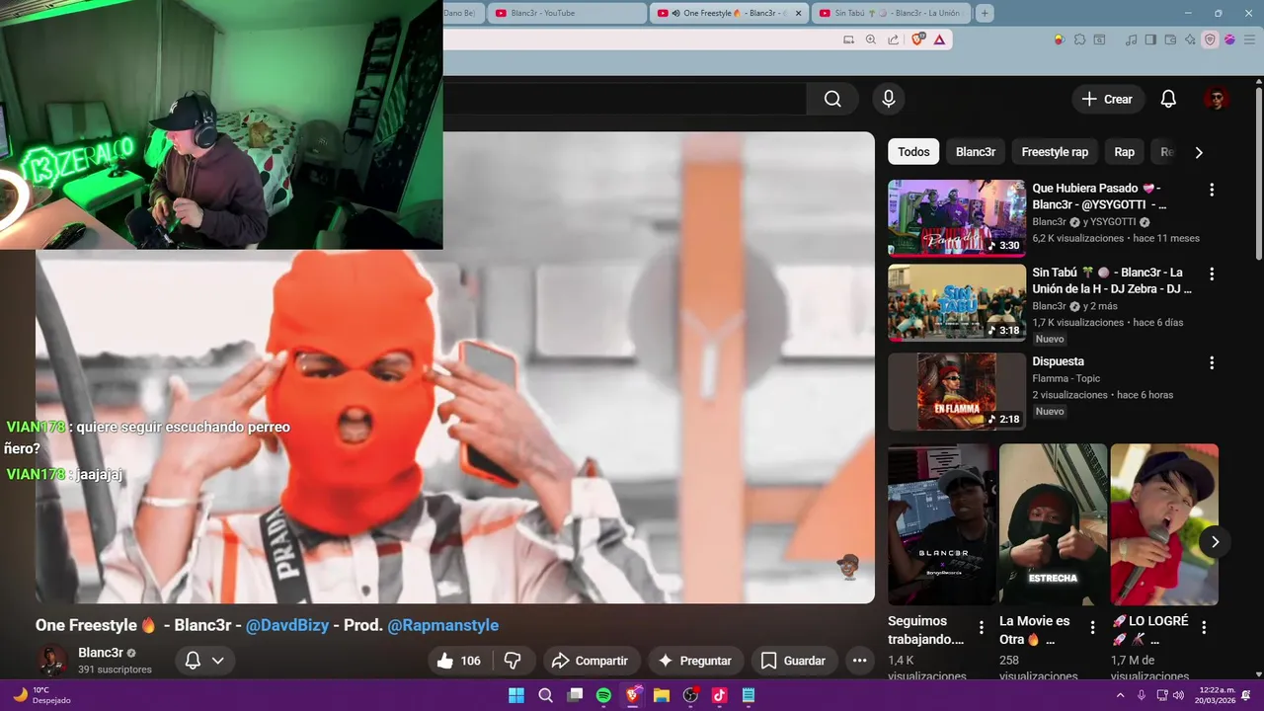Click the zoom magnifier in address bar
1264x711 pixels.
[x=871, y=39]
